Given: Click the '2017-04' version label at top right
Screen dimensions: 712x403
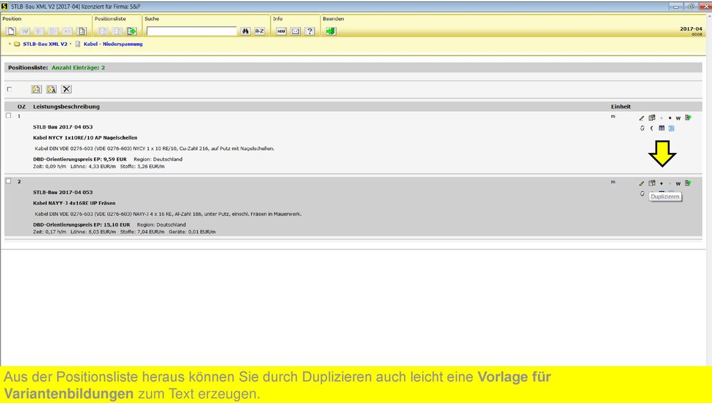Looking at the screenshot, I should pos(690,28).
